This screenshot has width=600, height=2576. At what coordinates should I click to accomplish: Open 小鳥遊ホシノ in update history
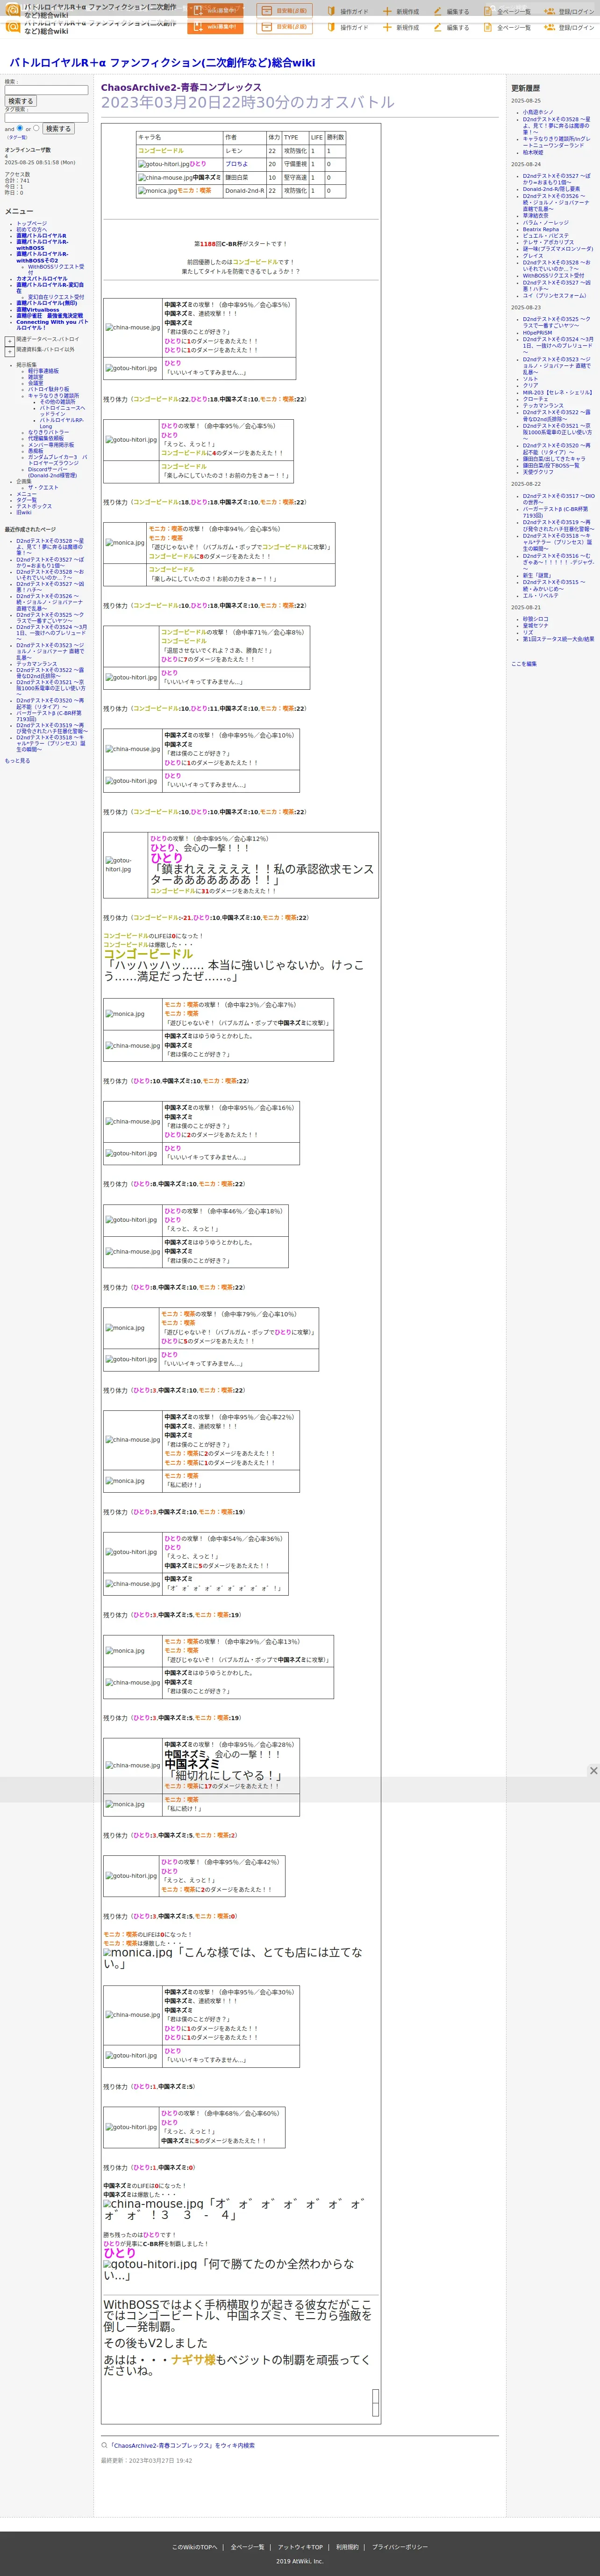coord(538,112)
